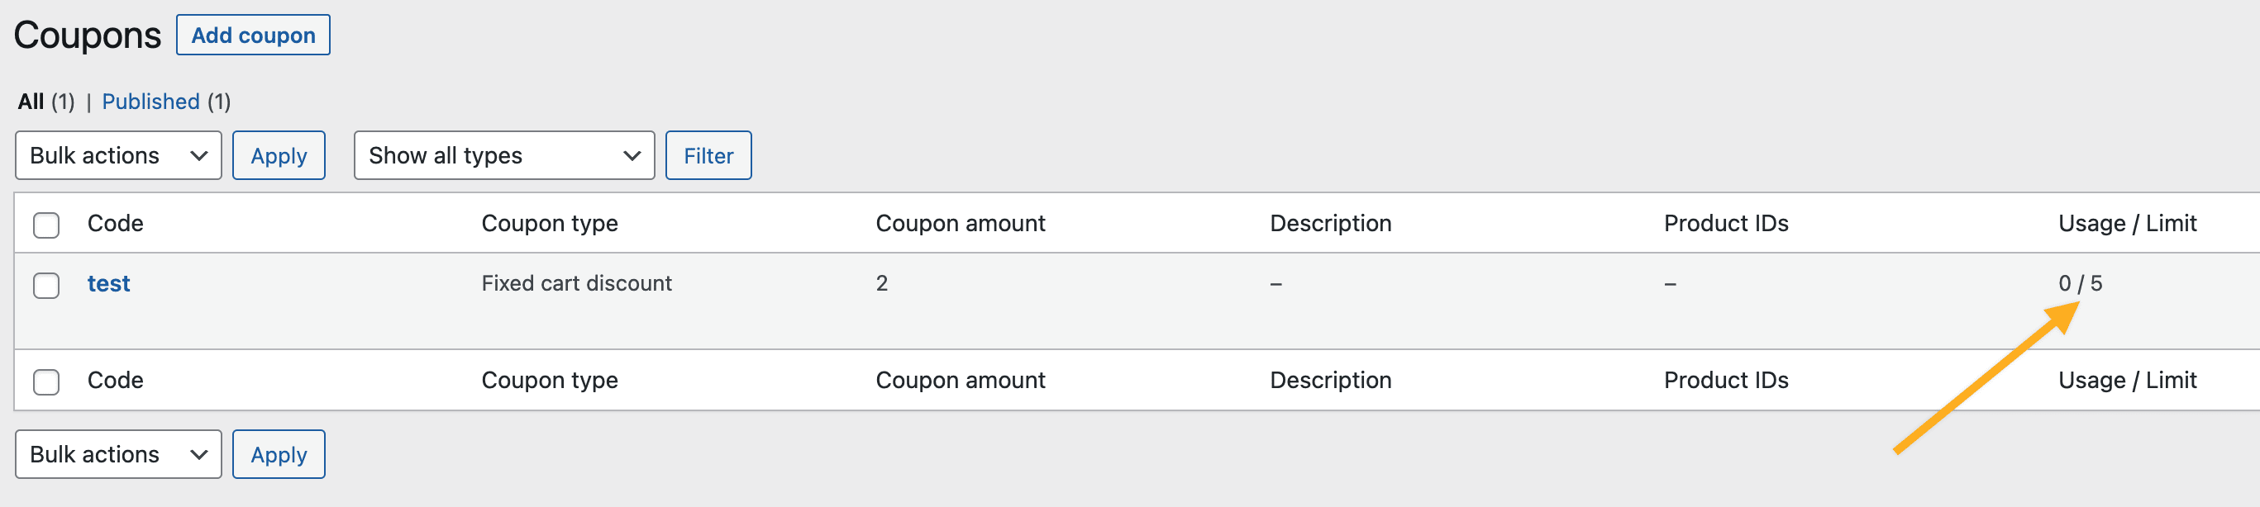
Task: Click the Coupon type column header
Action: point(548,223)
